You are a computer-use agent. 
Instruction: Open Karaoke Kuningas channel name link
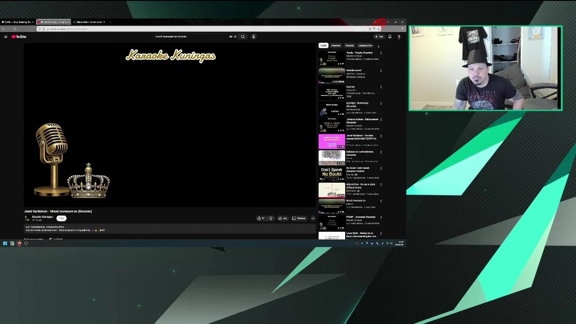(x=42, y=217)
